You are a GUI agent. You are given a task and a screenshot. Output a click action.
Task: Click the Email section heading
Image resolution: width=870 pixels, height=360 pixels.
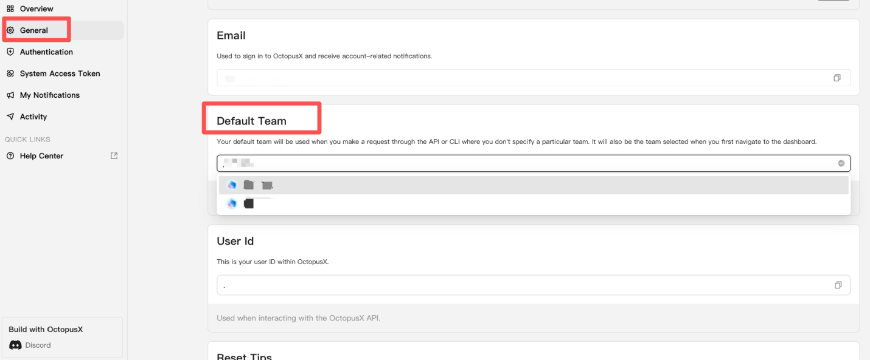[231, 36]
